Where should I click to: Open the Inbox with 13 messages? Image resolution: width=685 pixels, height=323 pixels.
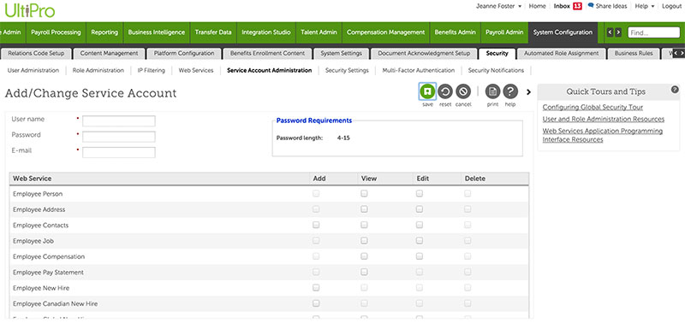coord(568,6)
